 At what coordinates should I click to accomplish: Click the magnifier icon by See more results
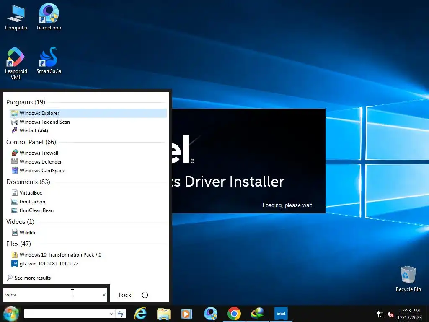coord(10,278)
